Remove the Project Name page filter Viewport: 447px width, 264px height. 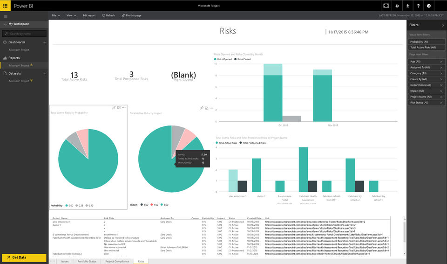pyautogui.click(x=441, y=97)
